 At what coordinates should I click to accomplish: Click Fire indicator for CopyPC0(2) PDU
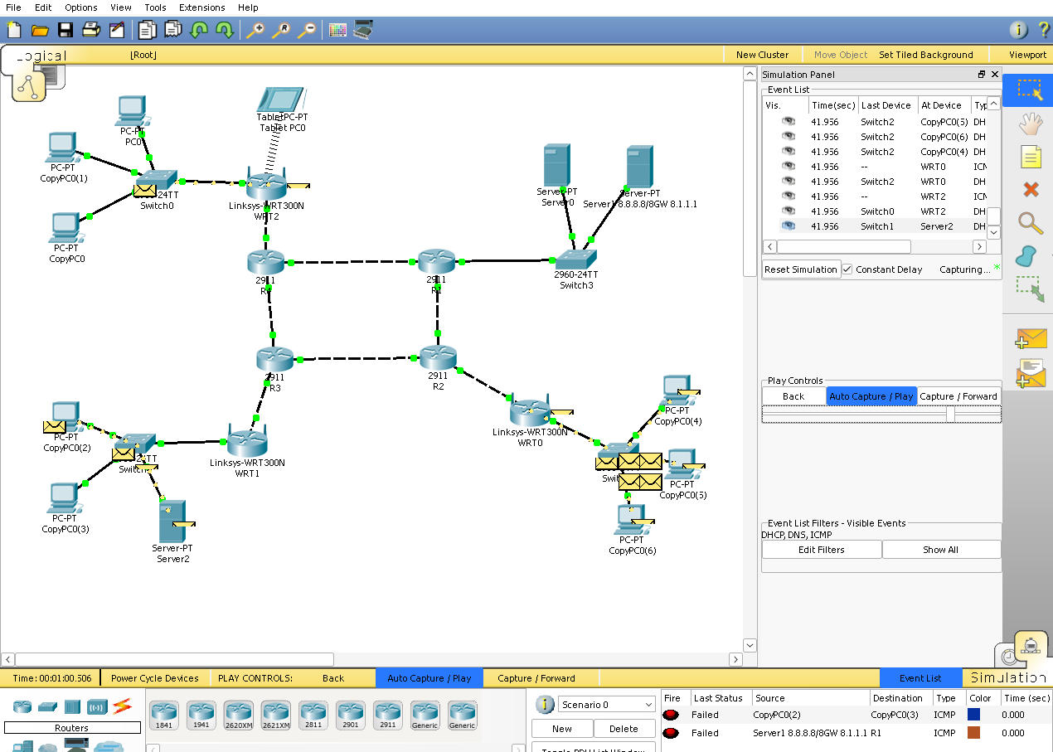671,715
